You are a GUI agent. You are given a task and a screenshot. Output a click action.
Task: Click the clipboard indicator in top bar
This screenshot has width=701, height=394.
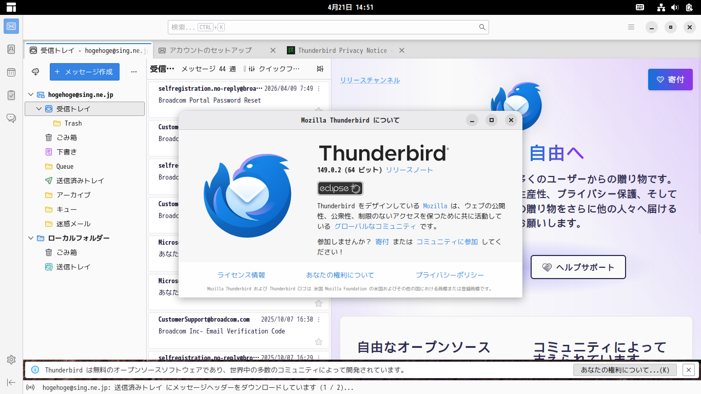pos(689,7)
